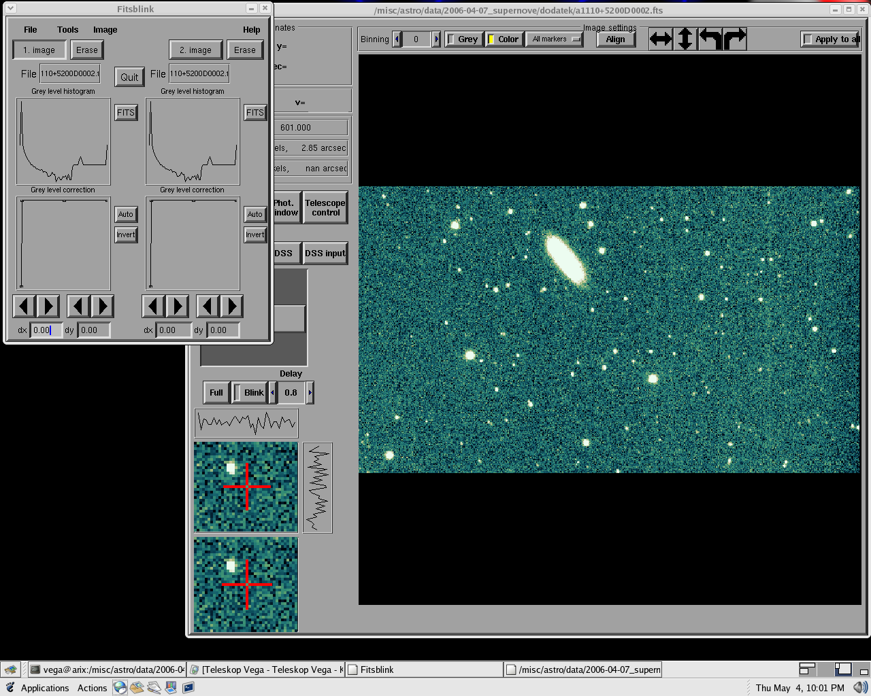Click second image File name field
The width and height of the screenshot is (871, 696).
coord(199,73)
